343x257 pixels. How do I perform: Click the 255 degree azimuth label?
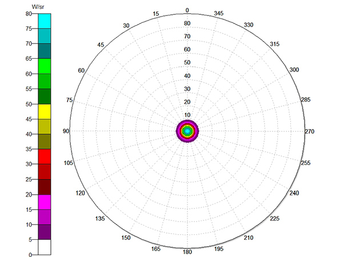point(306,163)
